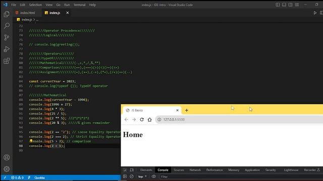Toggle the DevTools device toolbar

[132, 170]
